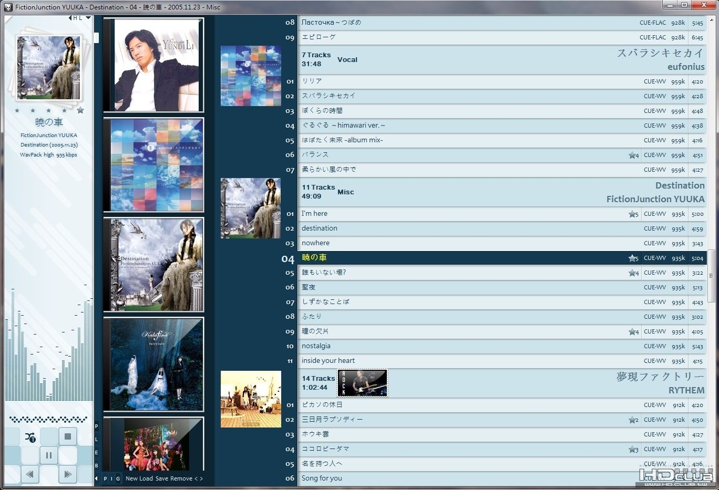Select track nowhere
Viewport: 719px width, 490px height.
click(501, 243)
